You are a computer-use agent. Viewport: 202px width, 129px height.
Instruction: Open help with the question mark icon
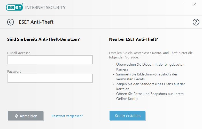click(x=196, y=22)
